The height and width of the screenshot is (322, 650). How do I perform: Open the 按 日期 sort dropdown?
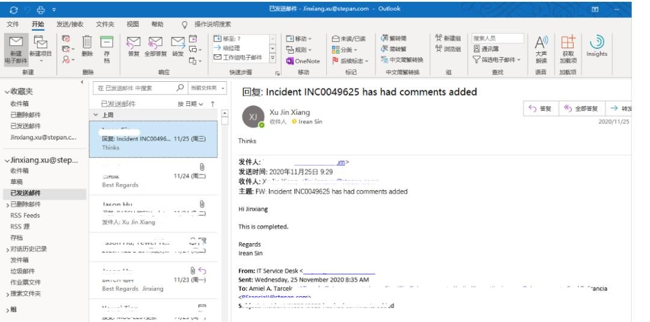pos(191,104)
